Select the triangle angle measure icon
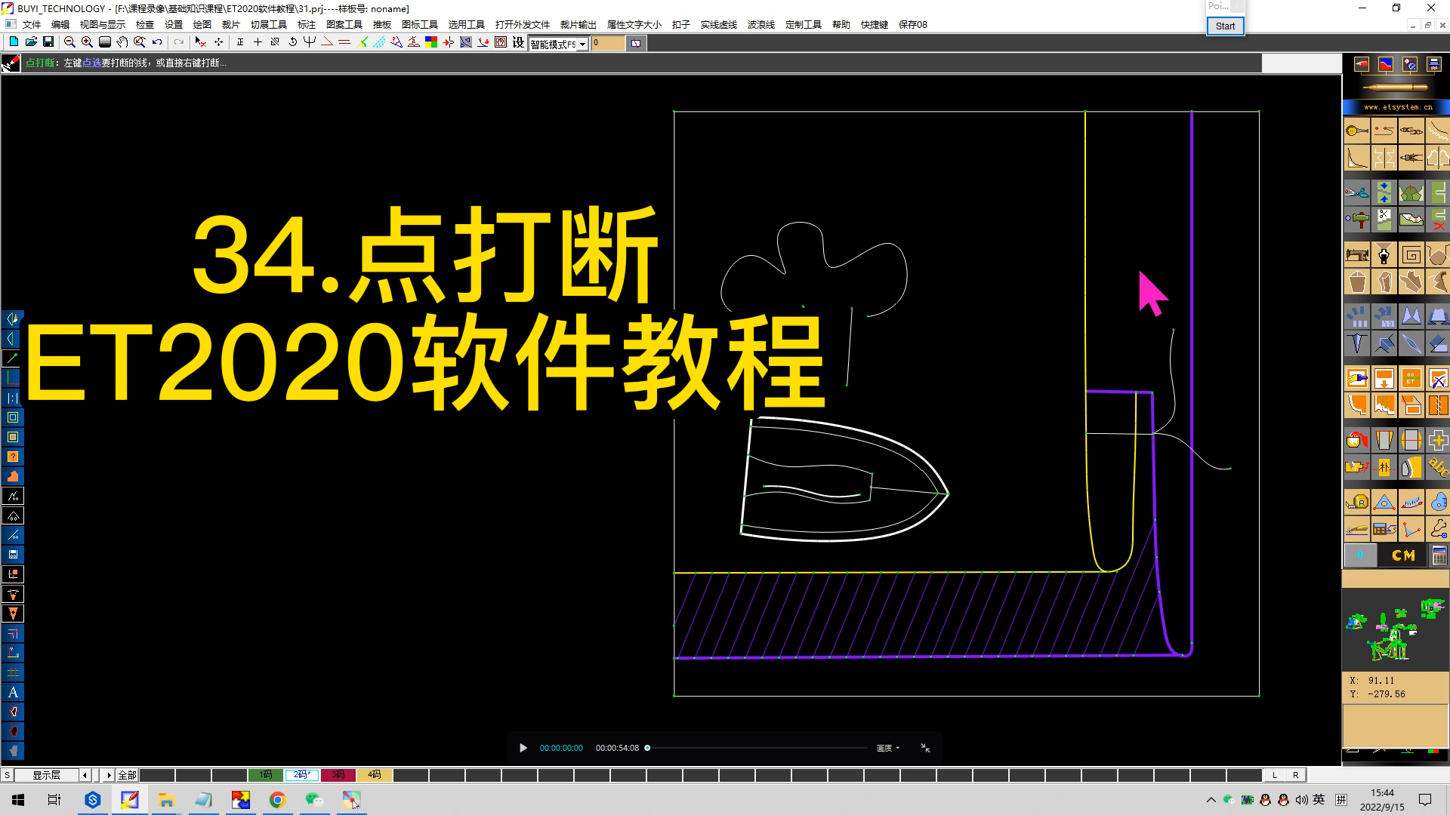The image size is (1450, 815). coord(1384,502)
